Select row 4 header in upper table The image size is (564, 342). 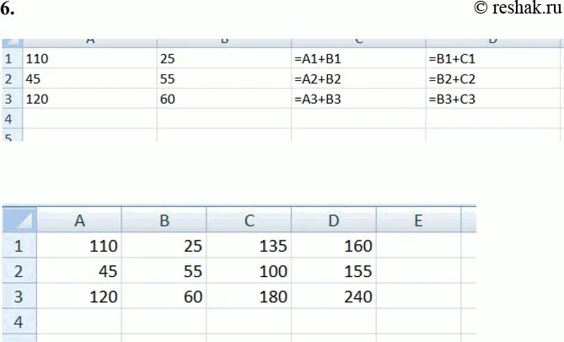click(x=13, y=118)
